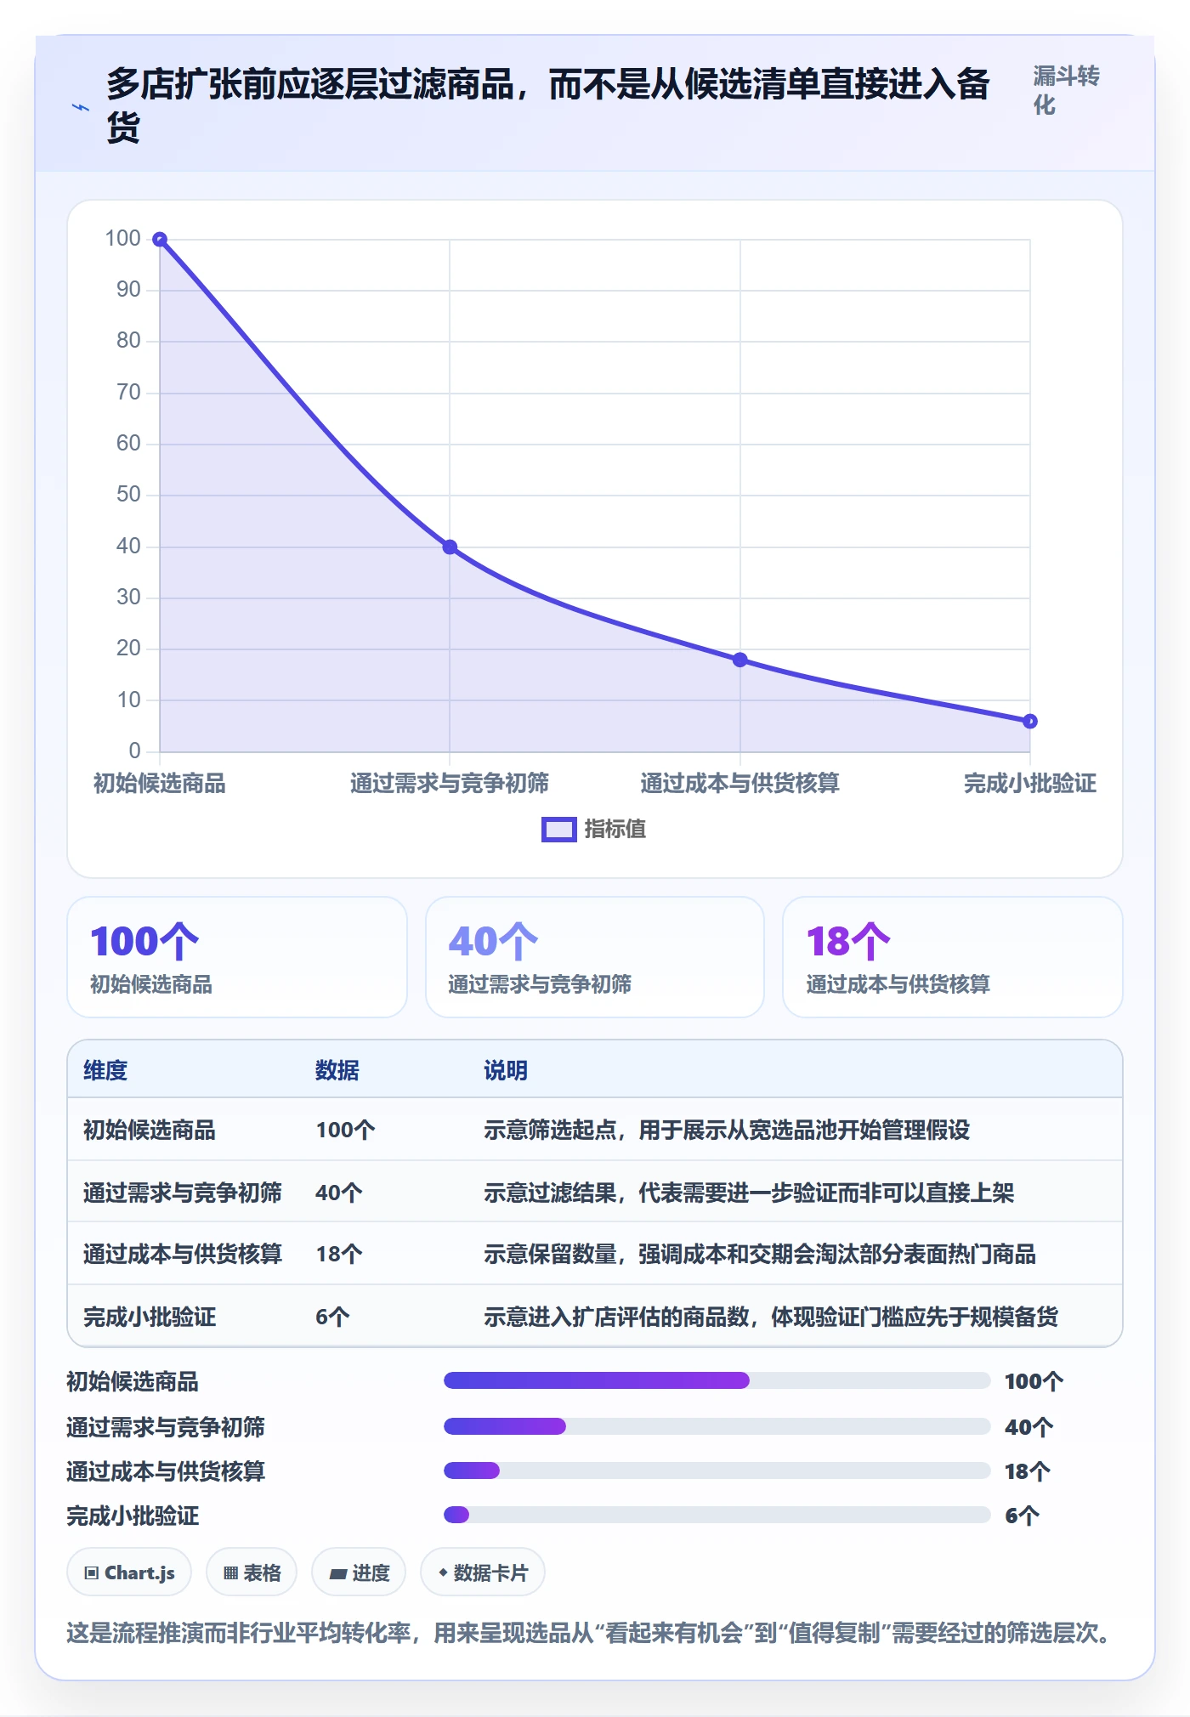Toggle the 指标值 legend label
The width and height of the screenshot is (1190, 1717).
615,829
